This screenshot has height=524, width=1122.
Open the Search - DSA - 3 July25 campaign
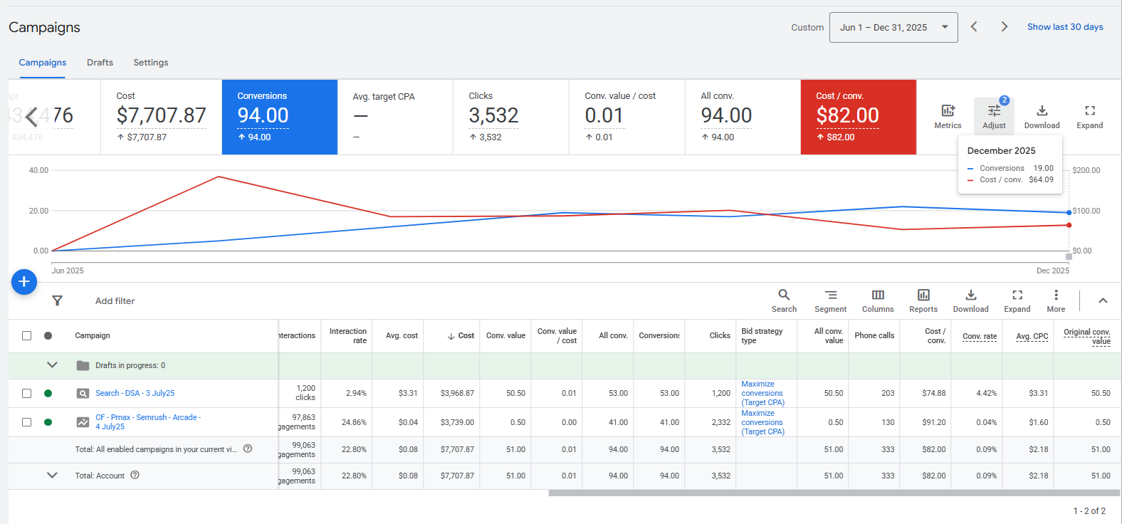(135, 393)
